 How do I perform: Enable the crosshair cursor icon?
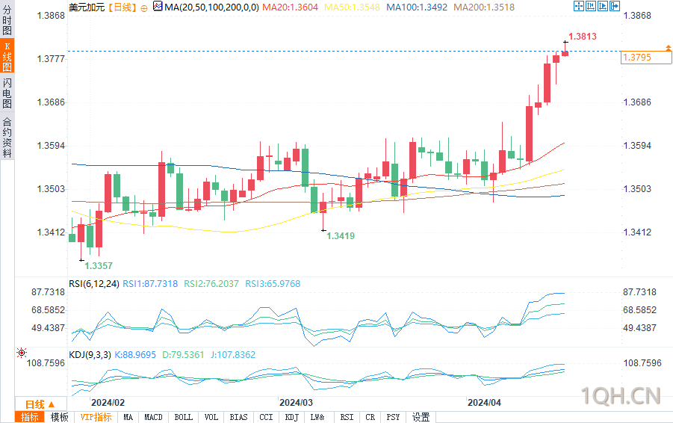pos(579,6)
